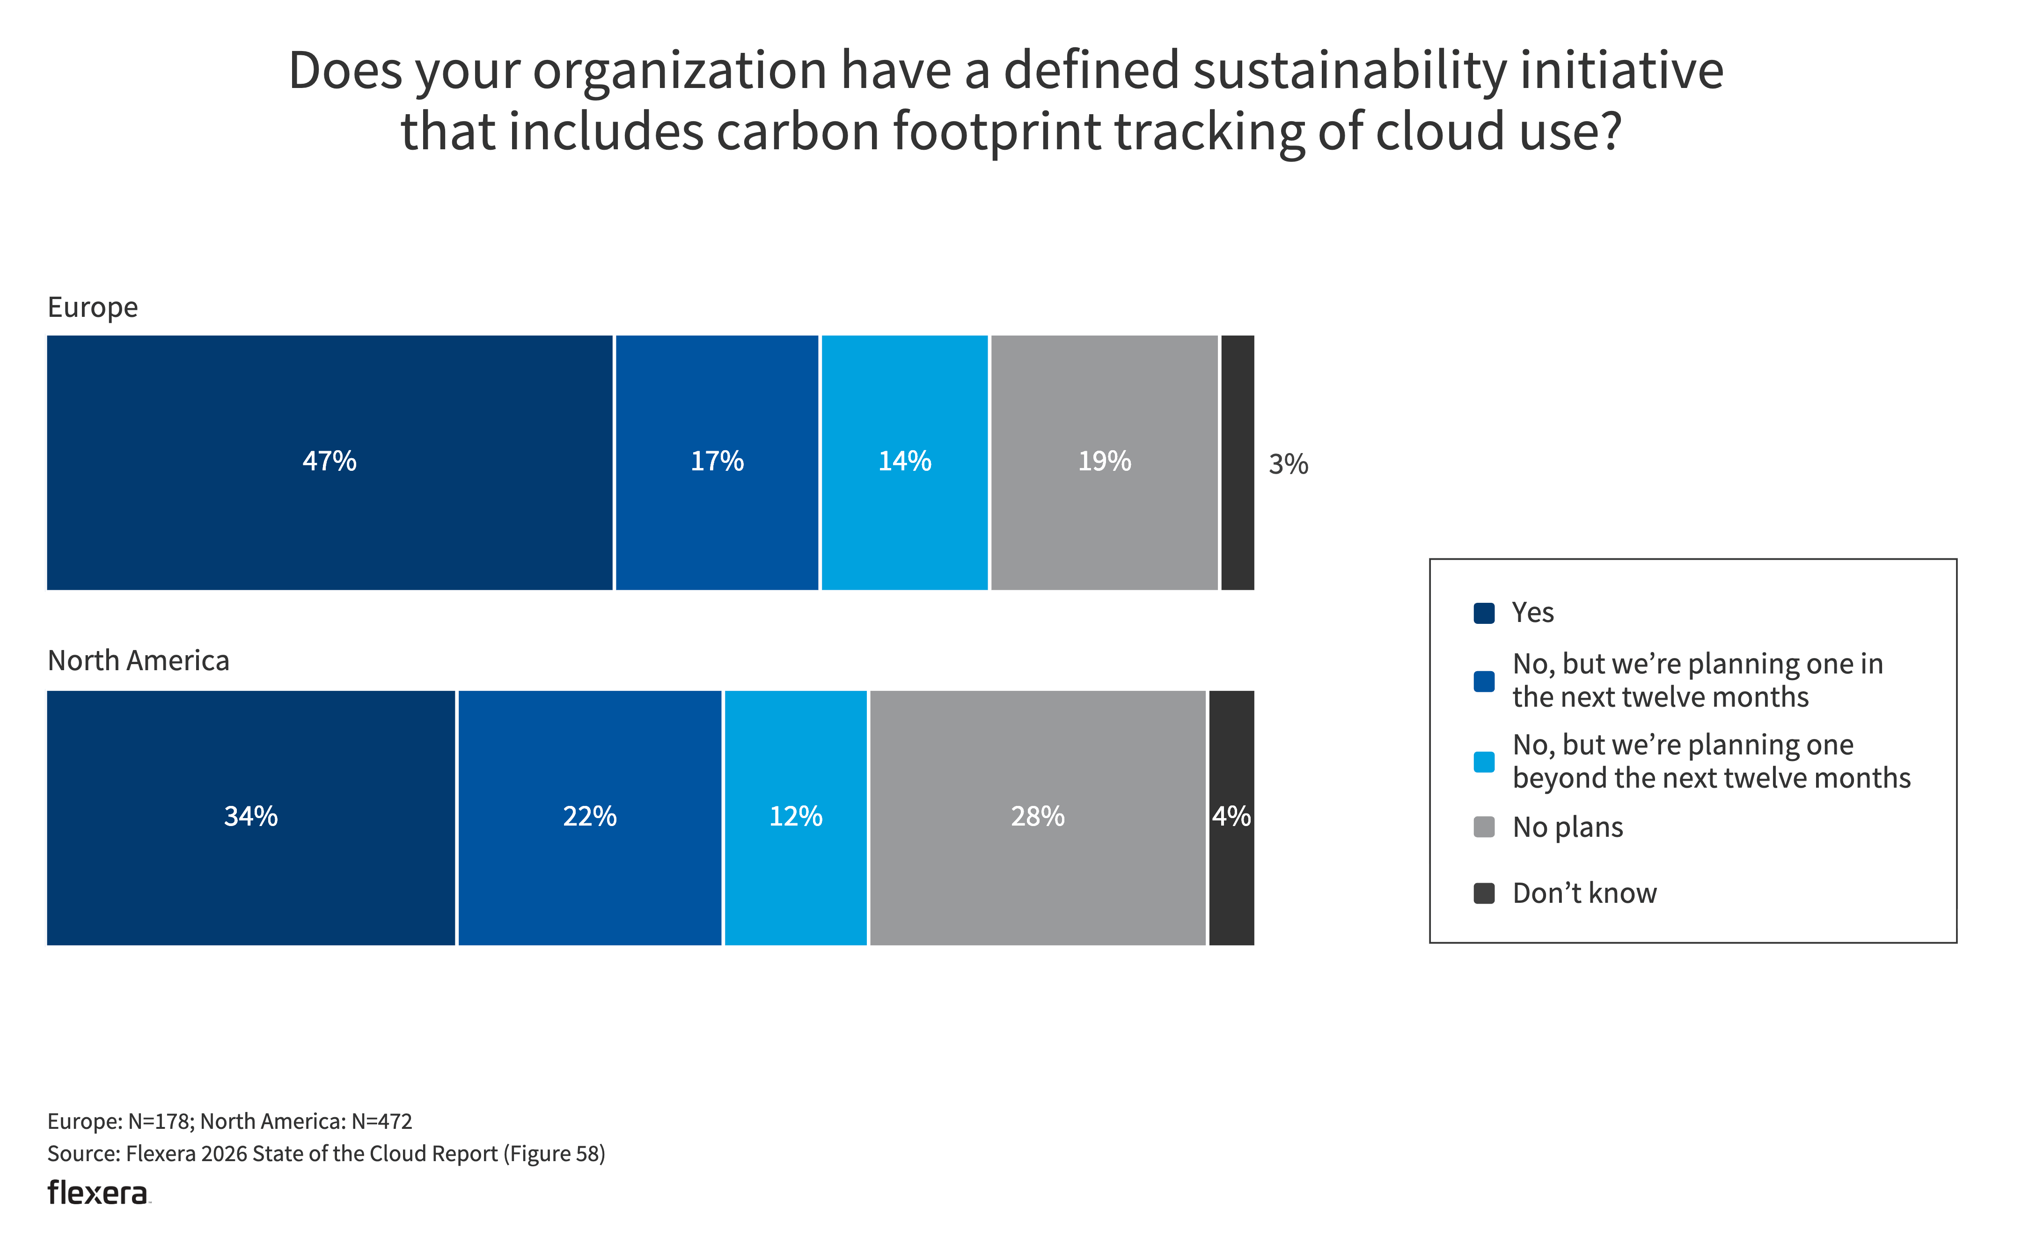This screenshot has height=1251, width=2022.
Task: Click the chart title text
Action: [1006, 100]
